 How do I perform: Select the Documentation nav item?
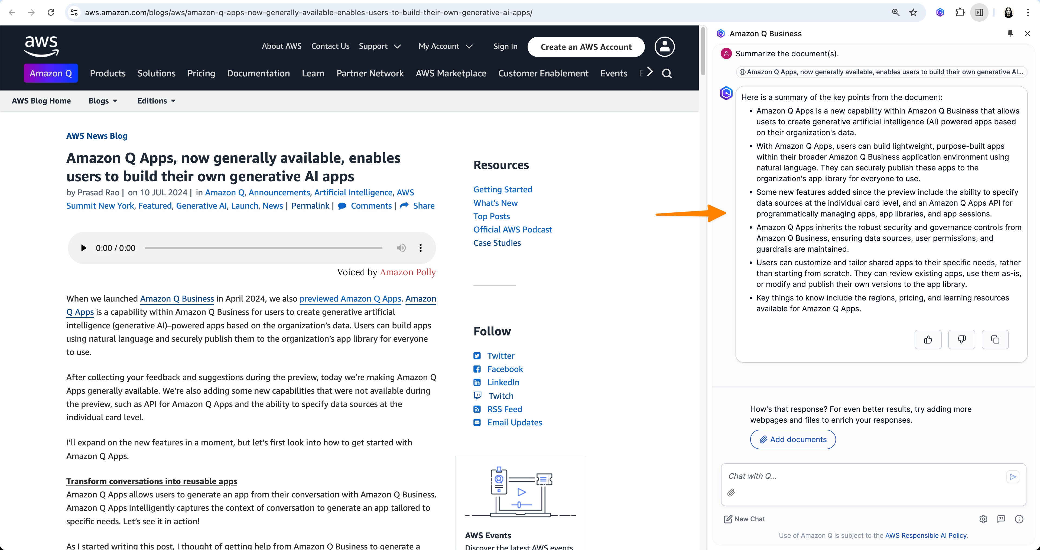pyautogui.click(x=258, y=73)
